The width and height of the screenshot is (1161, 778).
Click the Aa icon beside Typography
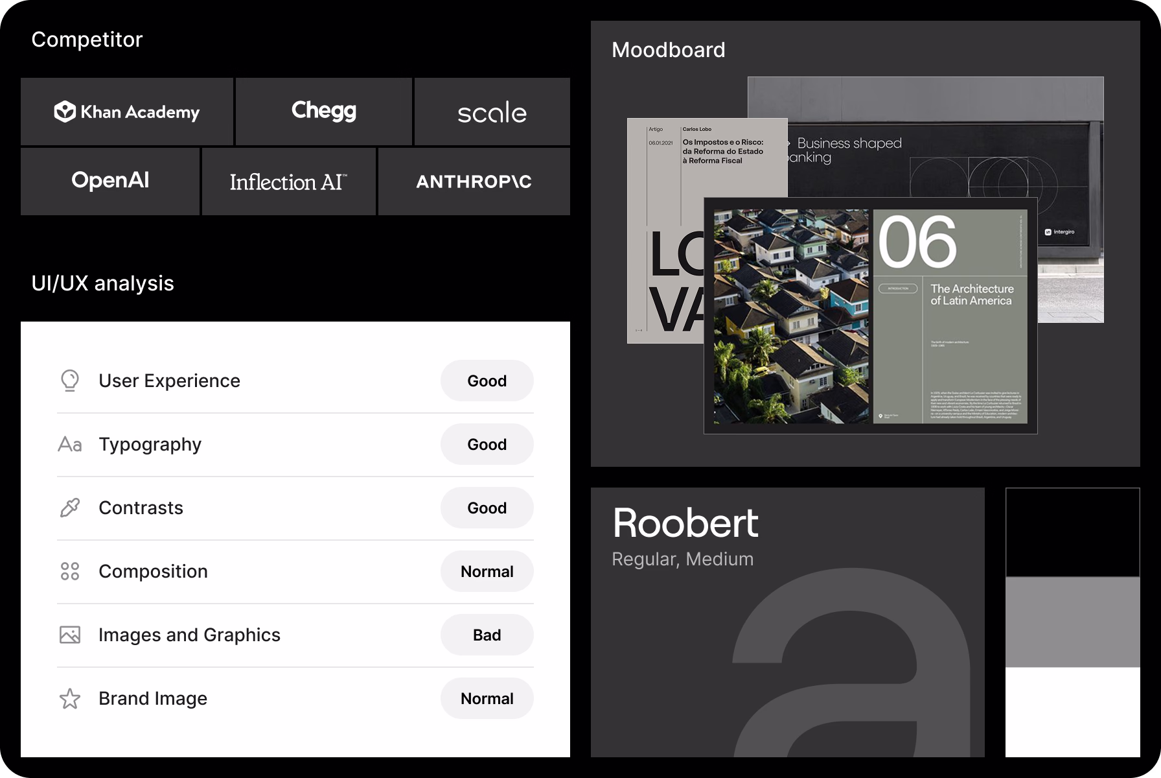click(x=70, y=444)
